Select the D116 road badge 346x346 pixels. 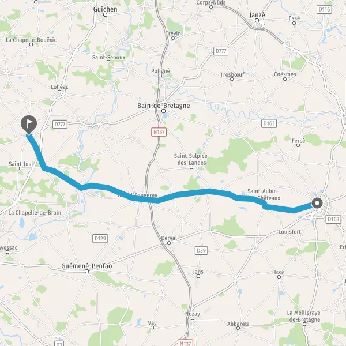point(324,9)
